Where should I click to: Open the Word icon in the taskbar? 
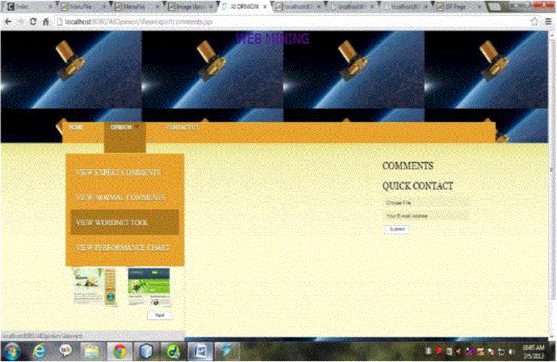(x=199, y=351)
